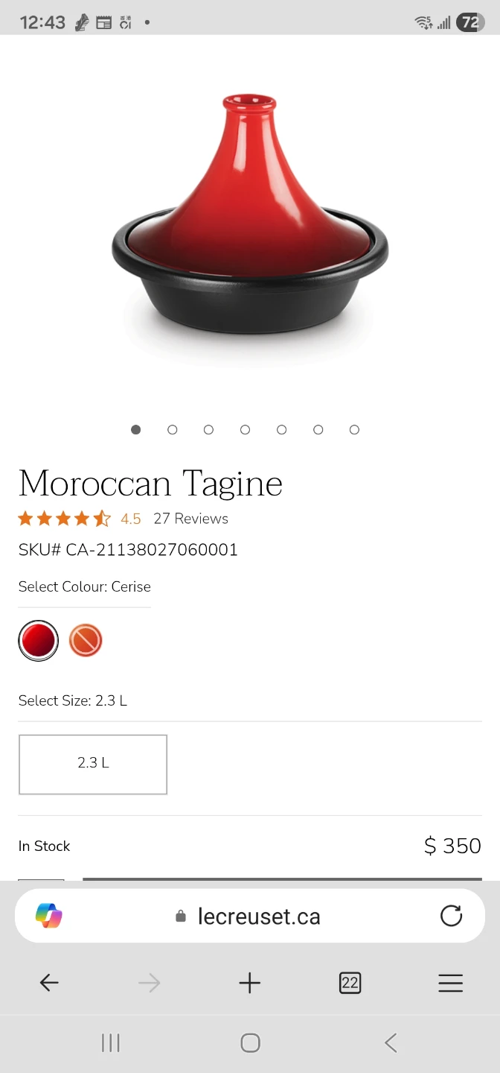Open the Copilot icon in address bar
This screenshot has width=500, height=1073.
coord(49,916)
